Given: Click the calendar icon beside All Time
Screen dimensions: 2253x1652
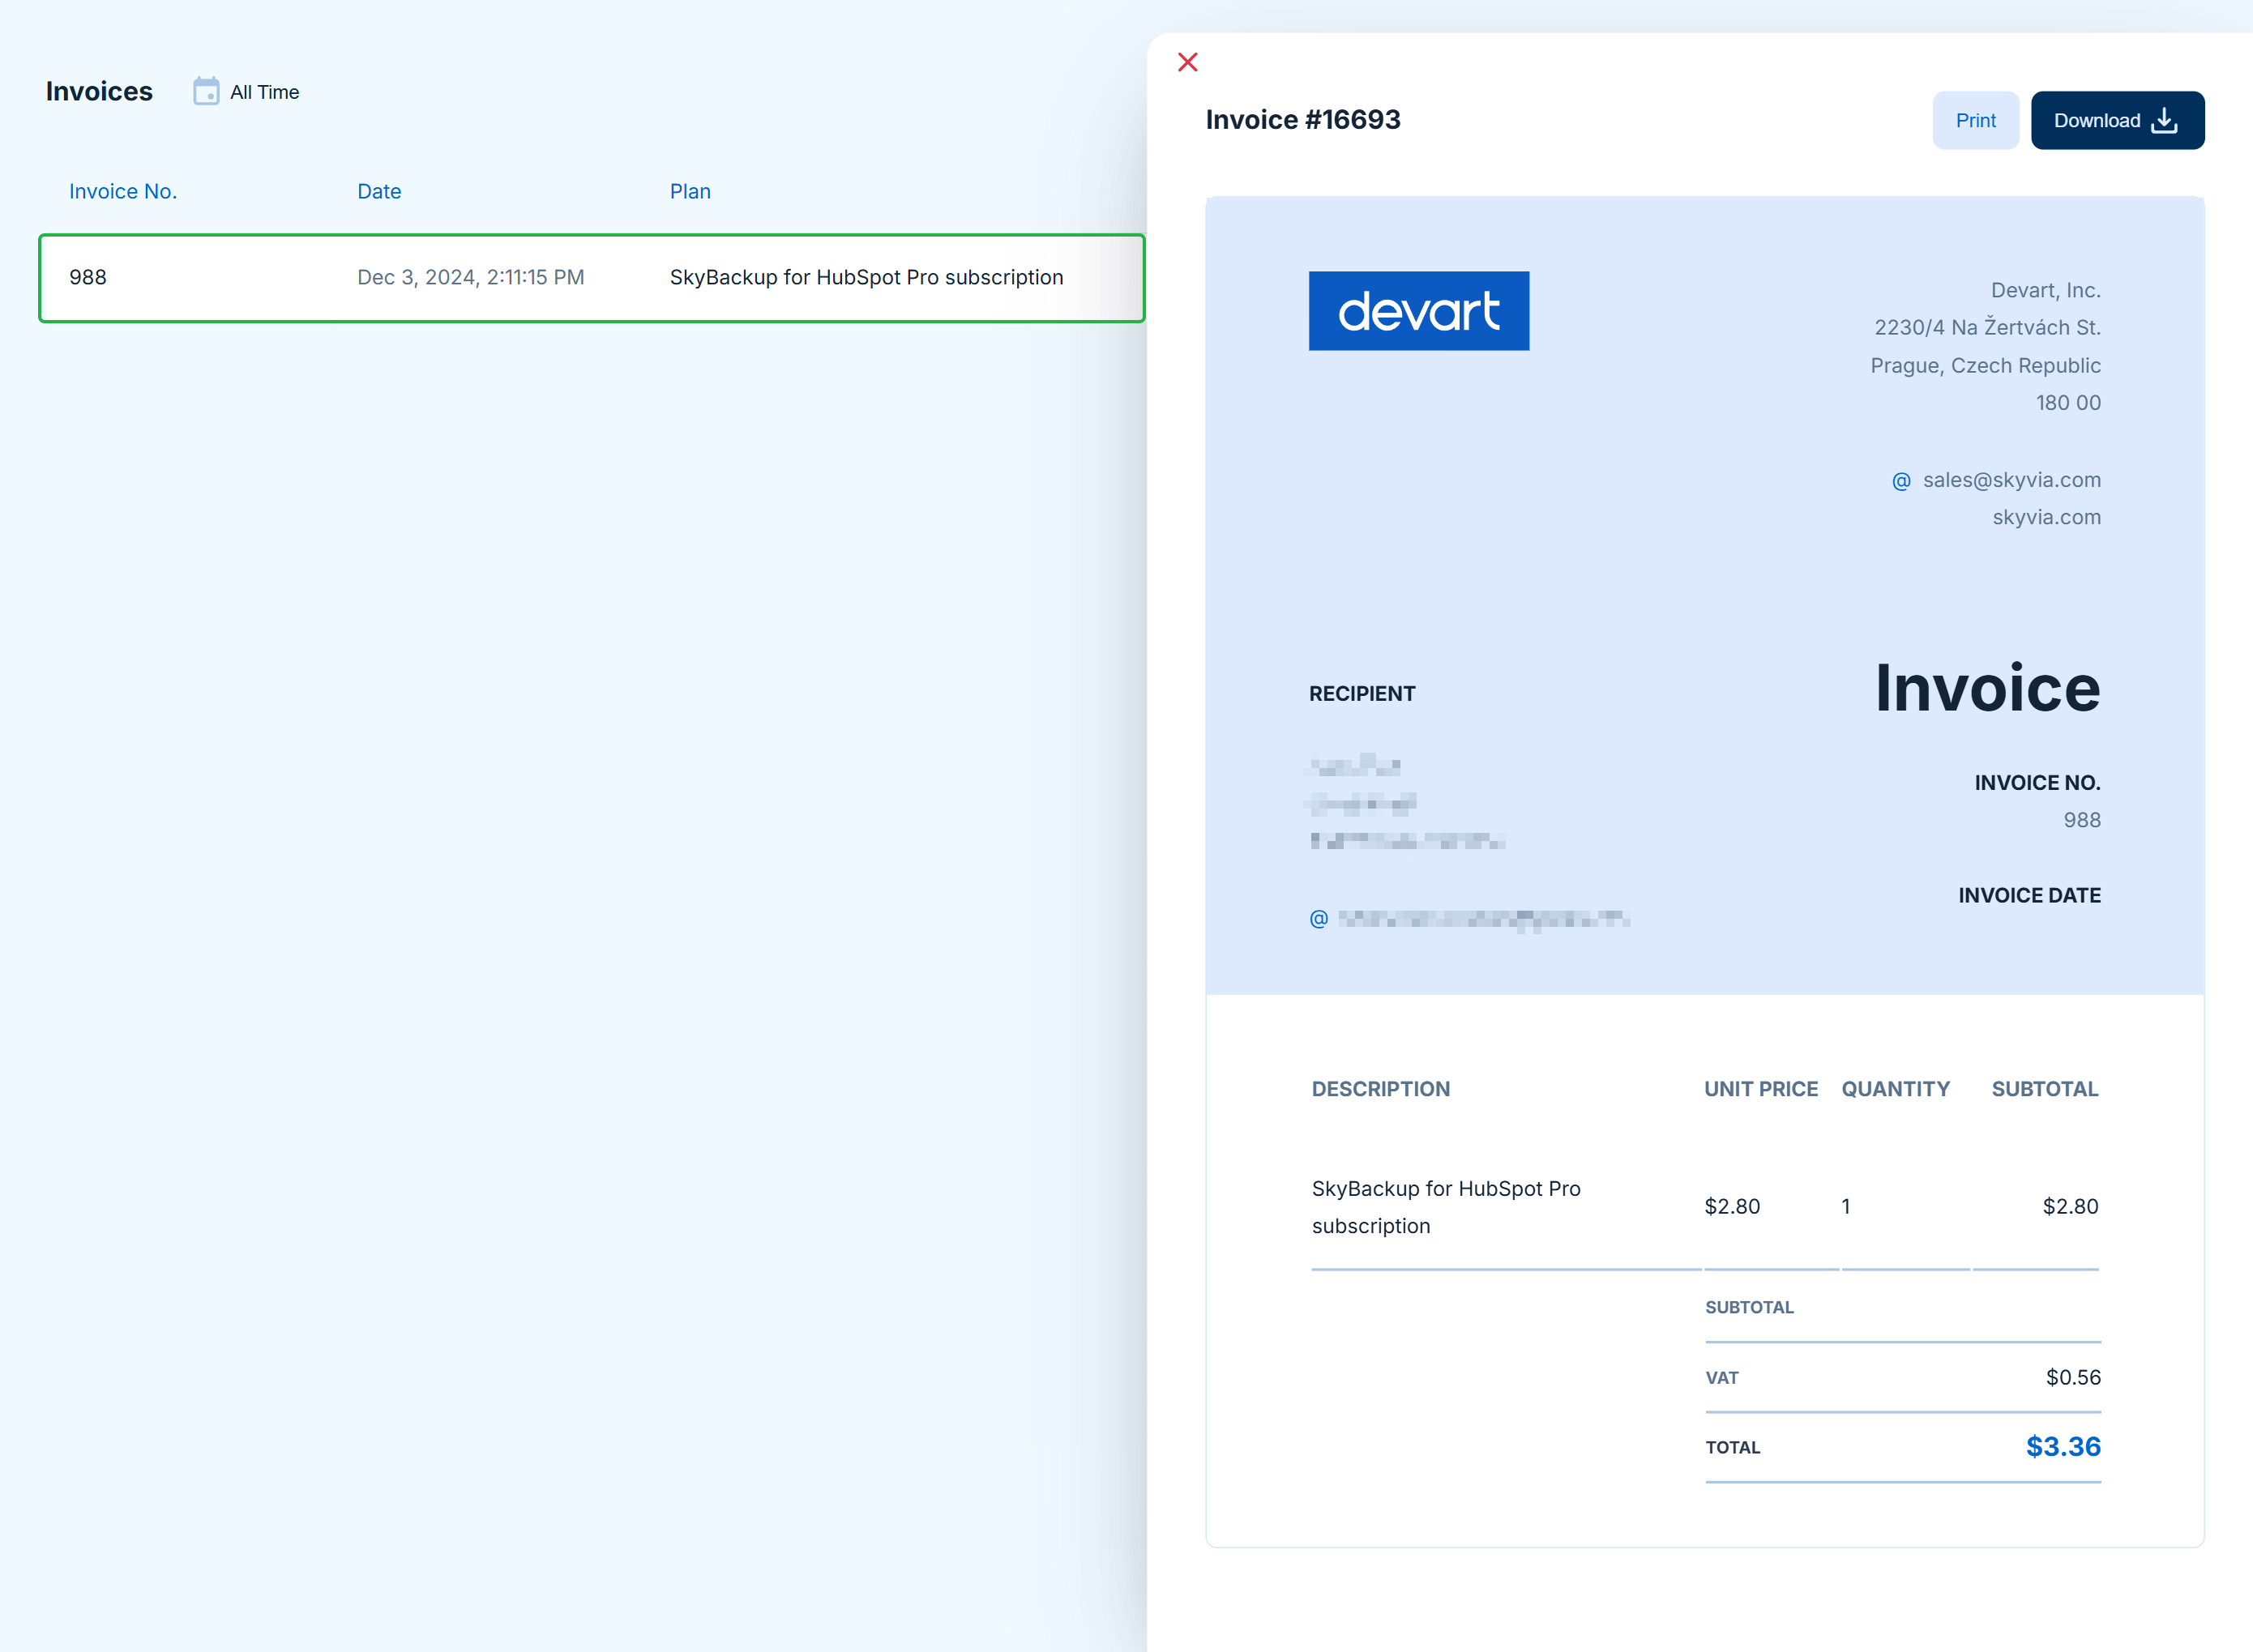Looking at the screenshot, I should pos(206,91).
